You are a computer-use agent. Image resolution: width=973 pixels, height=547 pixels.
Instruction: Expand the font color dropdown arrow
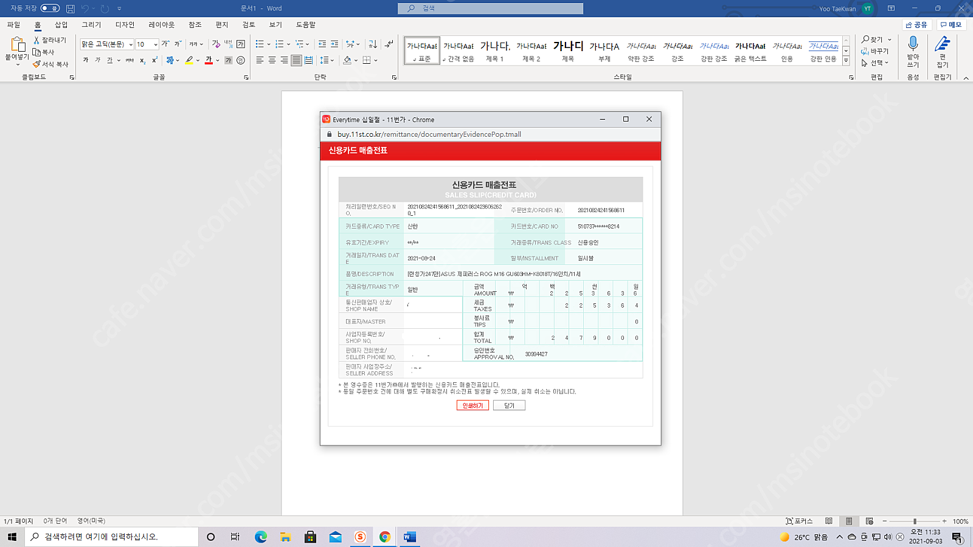pyautogui.click(x=217, y=60)
